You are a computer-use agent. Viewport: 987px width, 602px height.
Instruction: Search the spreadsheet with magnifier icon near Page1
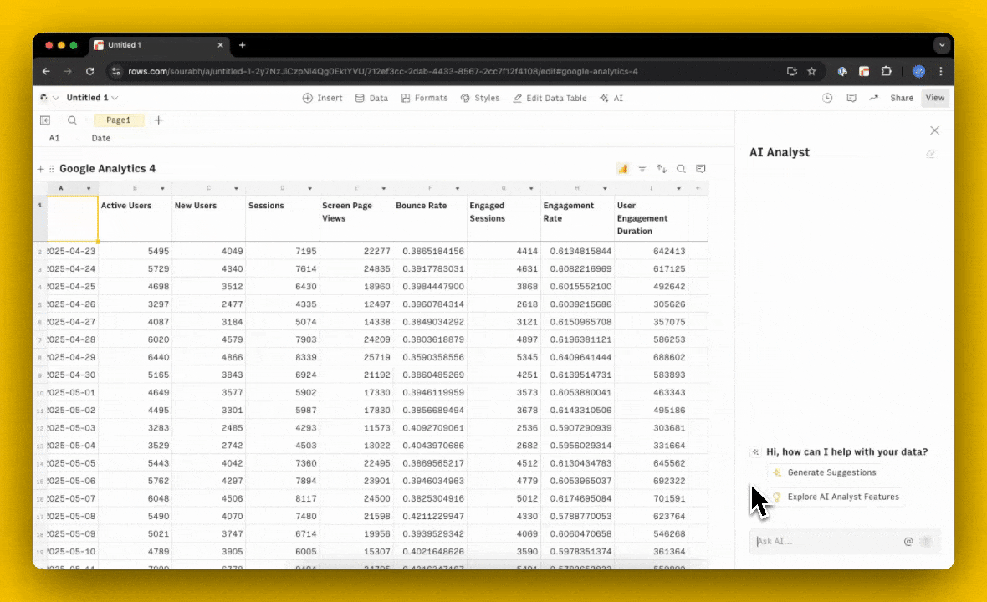73,120
